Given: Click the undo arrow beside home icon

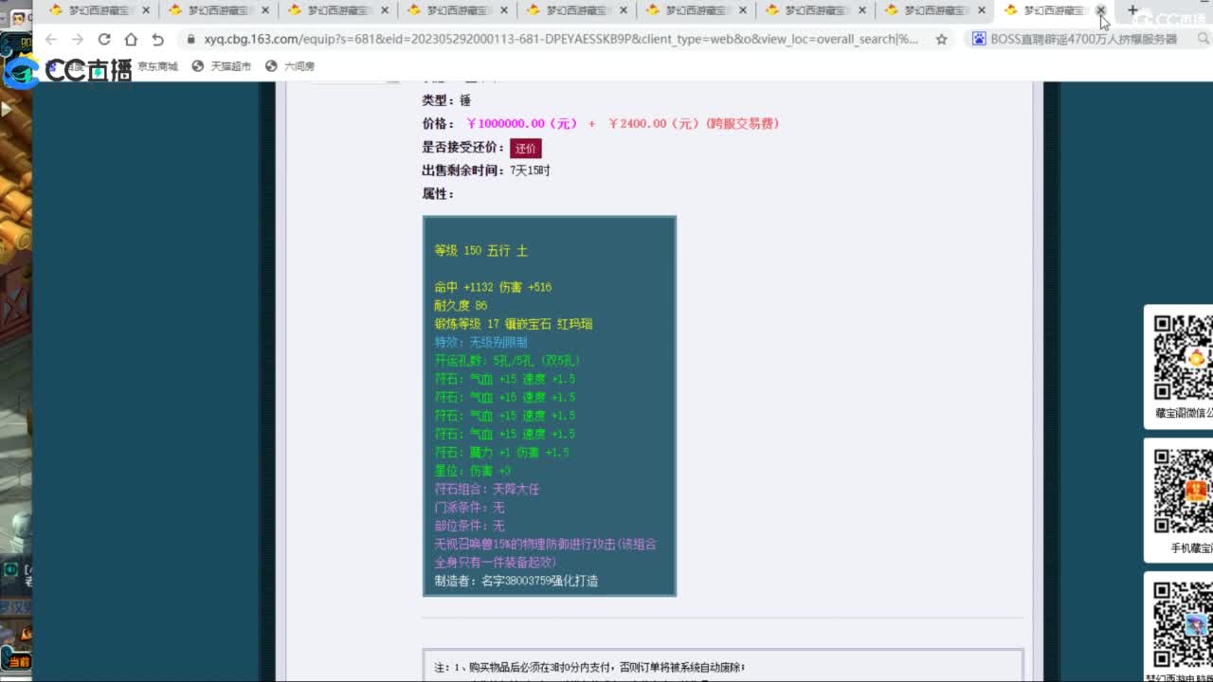Looking at the screenshot, I should coord(157,40).
